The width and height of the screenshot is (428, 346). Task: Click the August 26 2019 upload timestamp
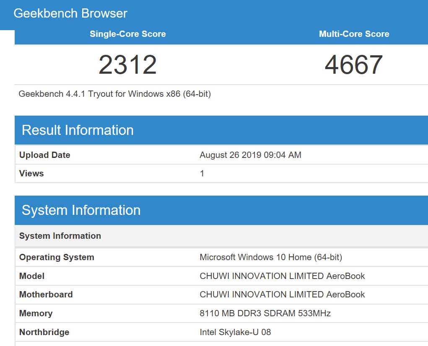point(250,155)
